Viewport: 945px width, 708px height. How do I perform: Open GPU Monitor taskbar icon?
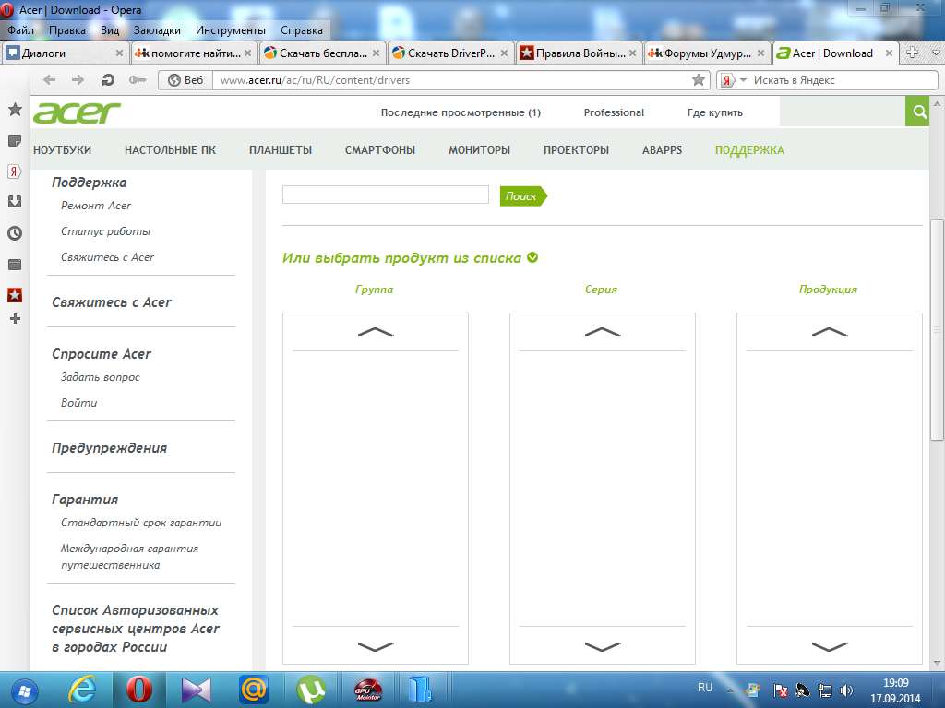click(367, 690)
